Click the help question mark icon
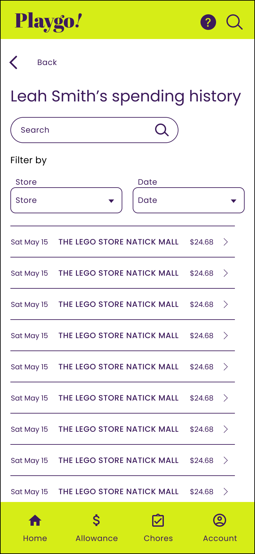The height and width of the screenshot is (554, 255). point(208,22)
